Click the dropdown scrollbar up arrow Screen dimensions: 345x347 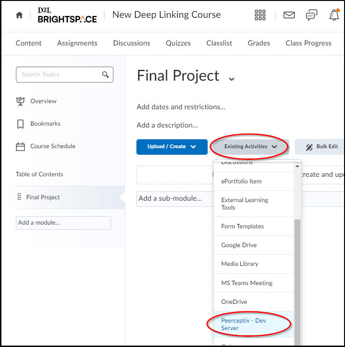coord(298,166)
